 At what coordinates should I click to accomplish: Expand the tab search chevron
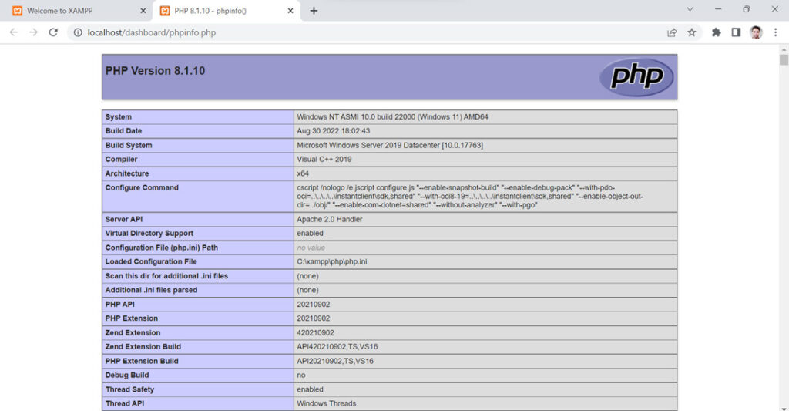click(x=689, y=10)
